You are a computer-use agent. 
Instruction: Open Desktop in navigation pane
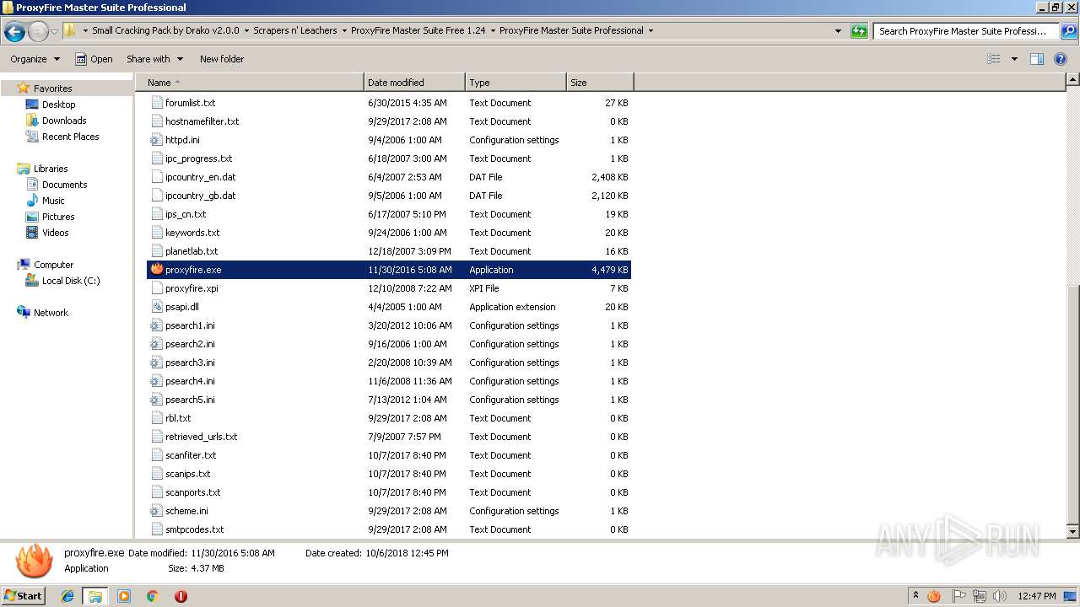pyautogui.click(x=58, y=105)
